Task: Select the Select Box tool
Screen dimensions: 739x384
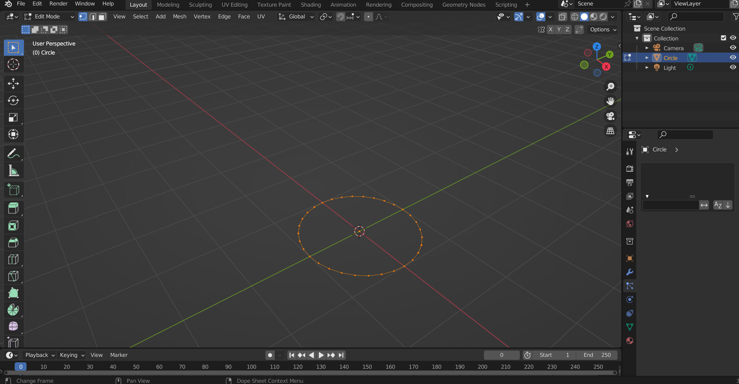Action: click(x=13, y=47)
